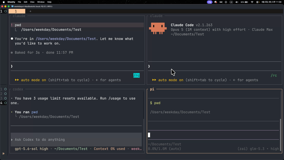This screenshot has height=160, width=284.
Task: Click 'gpt-5.6-sol high' in codex status line
Action: coord(32,149)
